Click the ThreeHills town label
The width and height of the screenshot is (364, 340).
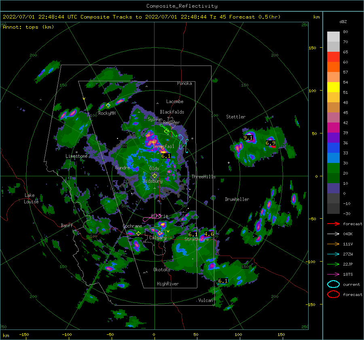(203, 177)
